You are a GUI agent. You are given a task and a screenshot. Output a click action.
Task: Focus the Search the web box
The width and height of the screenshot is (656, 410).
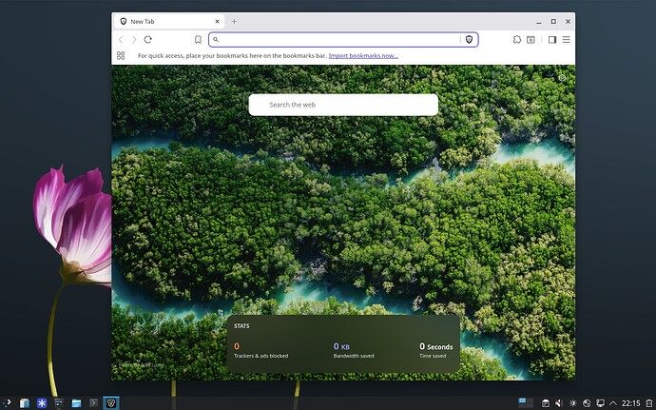point(343,105)
